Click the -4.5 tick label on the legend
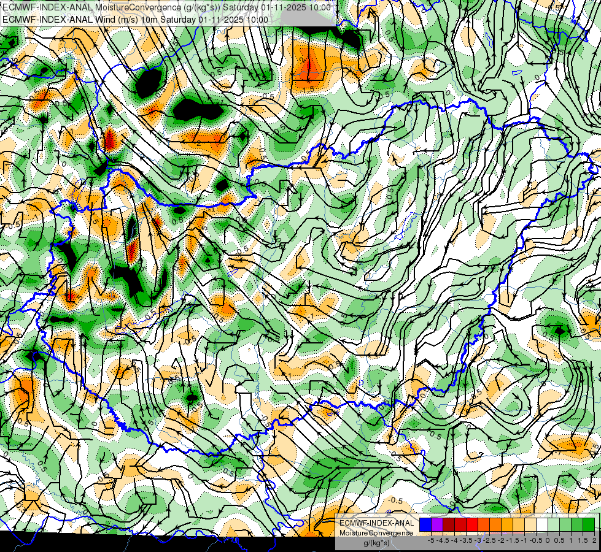Viewport: 601px width, 552px height. pyautogui.click(x=443, y=540)
